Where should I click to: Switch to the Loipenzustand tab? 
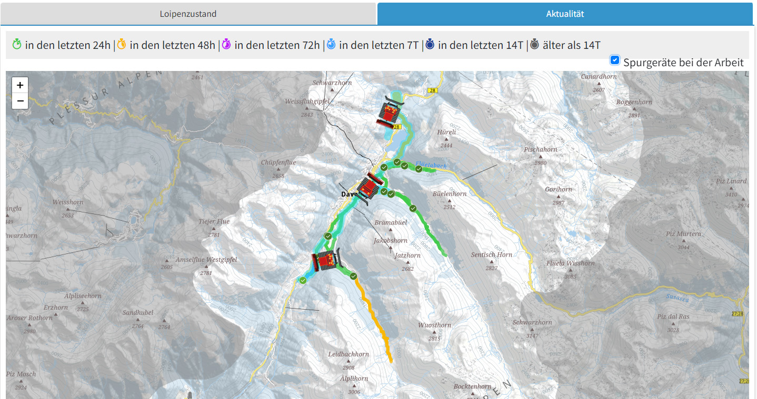point(188,14)
